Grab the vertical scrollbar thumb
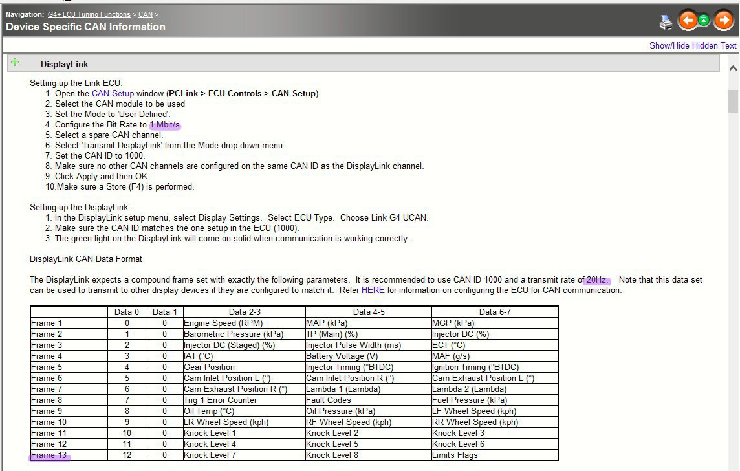 (x=733, y=101)
